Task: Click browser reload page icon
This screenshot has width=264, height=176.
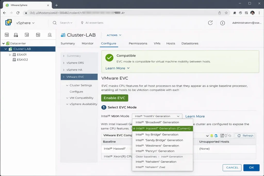Action: [x=18, y=13]
